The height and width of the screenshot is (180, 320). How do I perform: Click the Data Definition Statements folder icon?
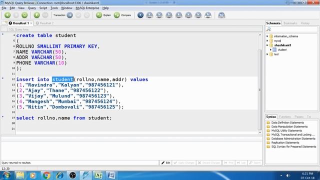[268, 122]
